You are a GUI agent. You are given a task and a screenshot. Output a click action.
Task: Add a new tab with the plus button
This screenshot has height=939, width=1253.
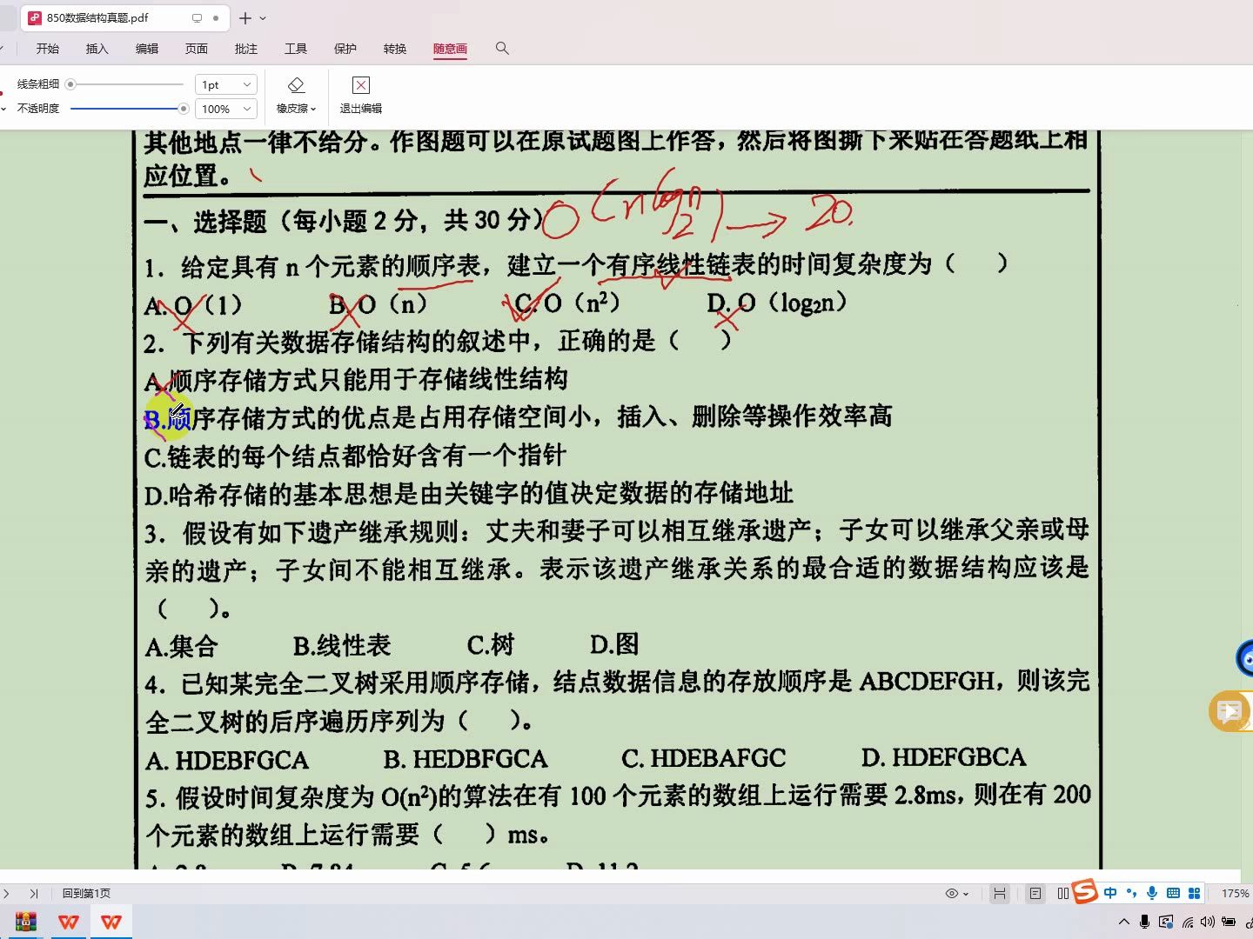pyautogui.click(x=245, y=17)
